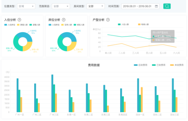Click 四人间户型占比 tooltip box
This screenshot has width=188, height=121.
(163, 36)
